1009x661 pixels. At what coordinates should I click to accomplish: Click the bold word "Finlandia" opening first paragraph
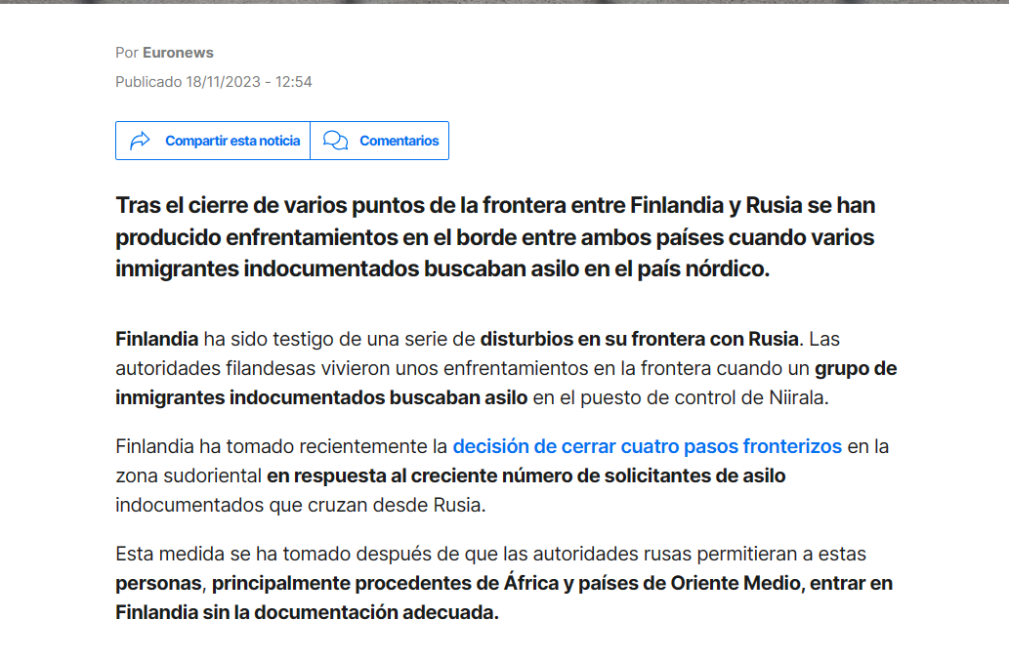(x=157, y=339)
